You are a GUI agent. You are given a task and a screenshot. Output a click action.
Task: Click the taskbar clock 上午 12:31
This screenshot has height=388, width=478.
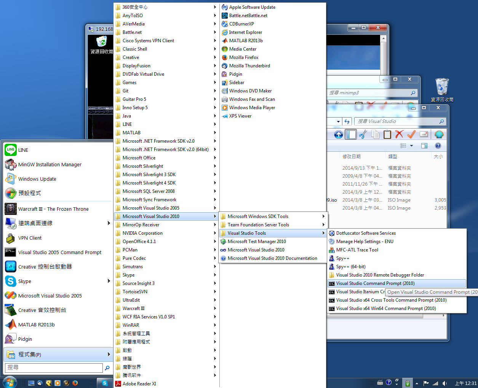point(465,383)
